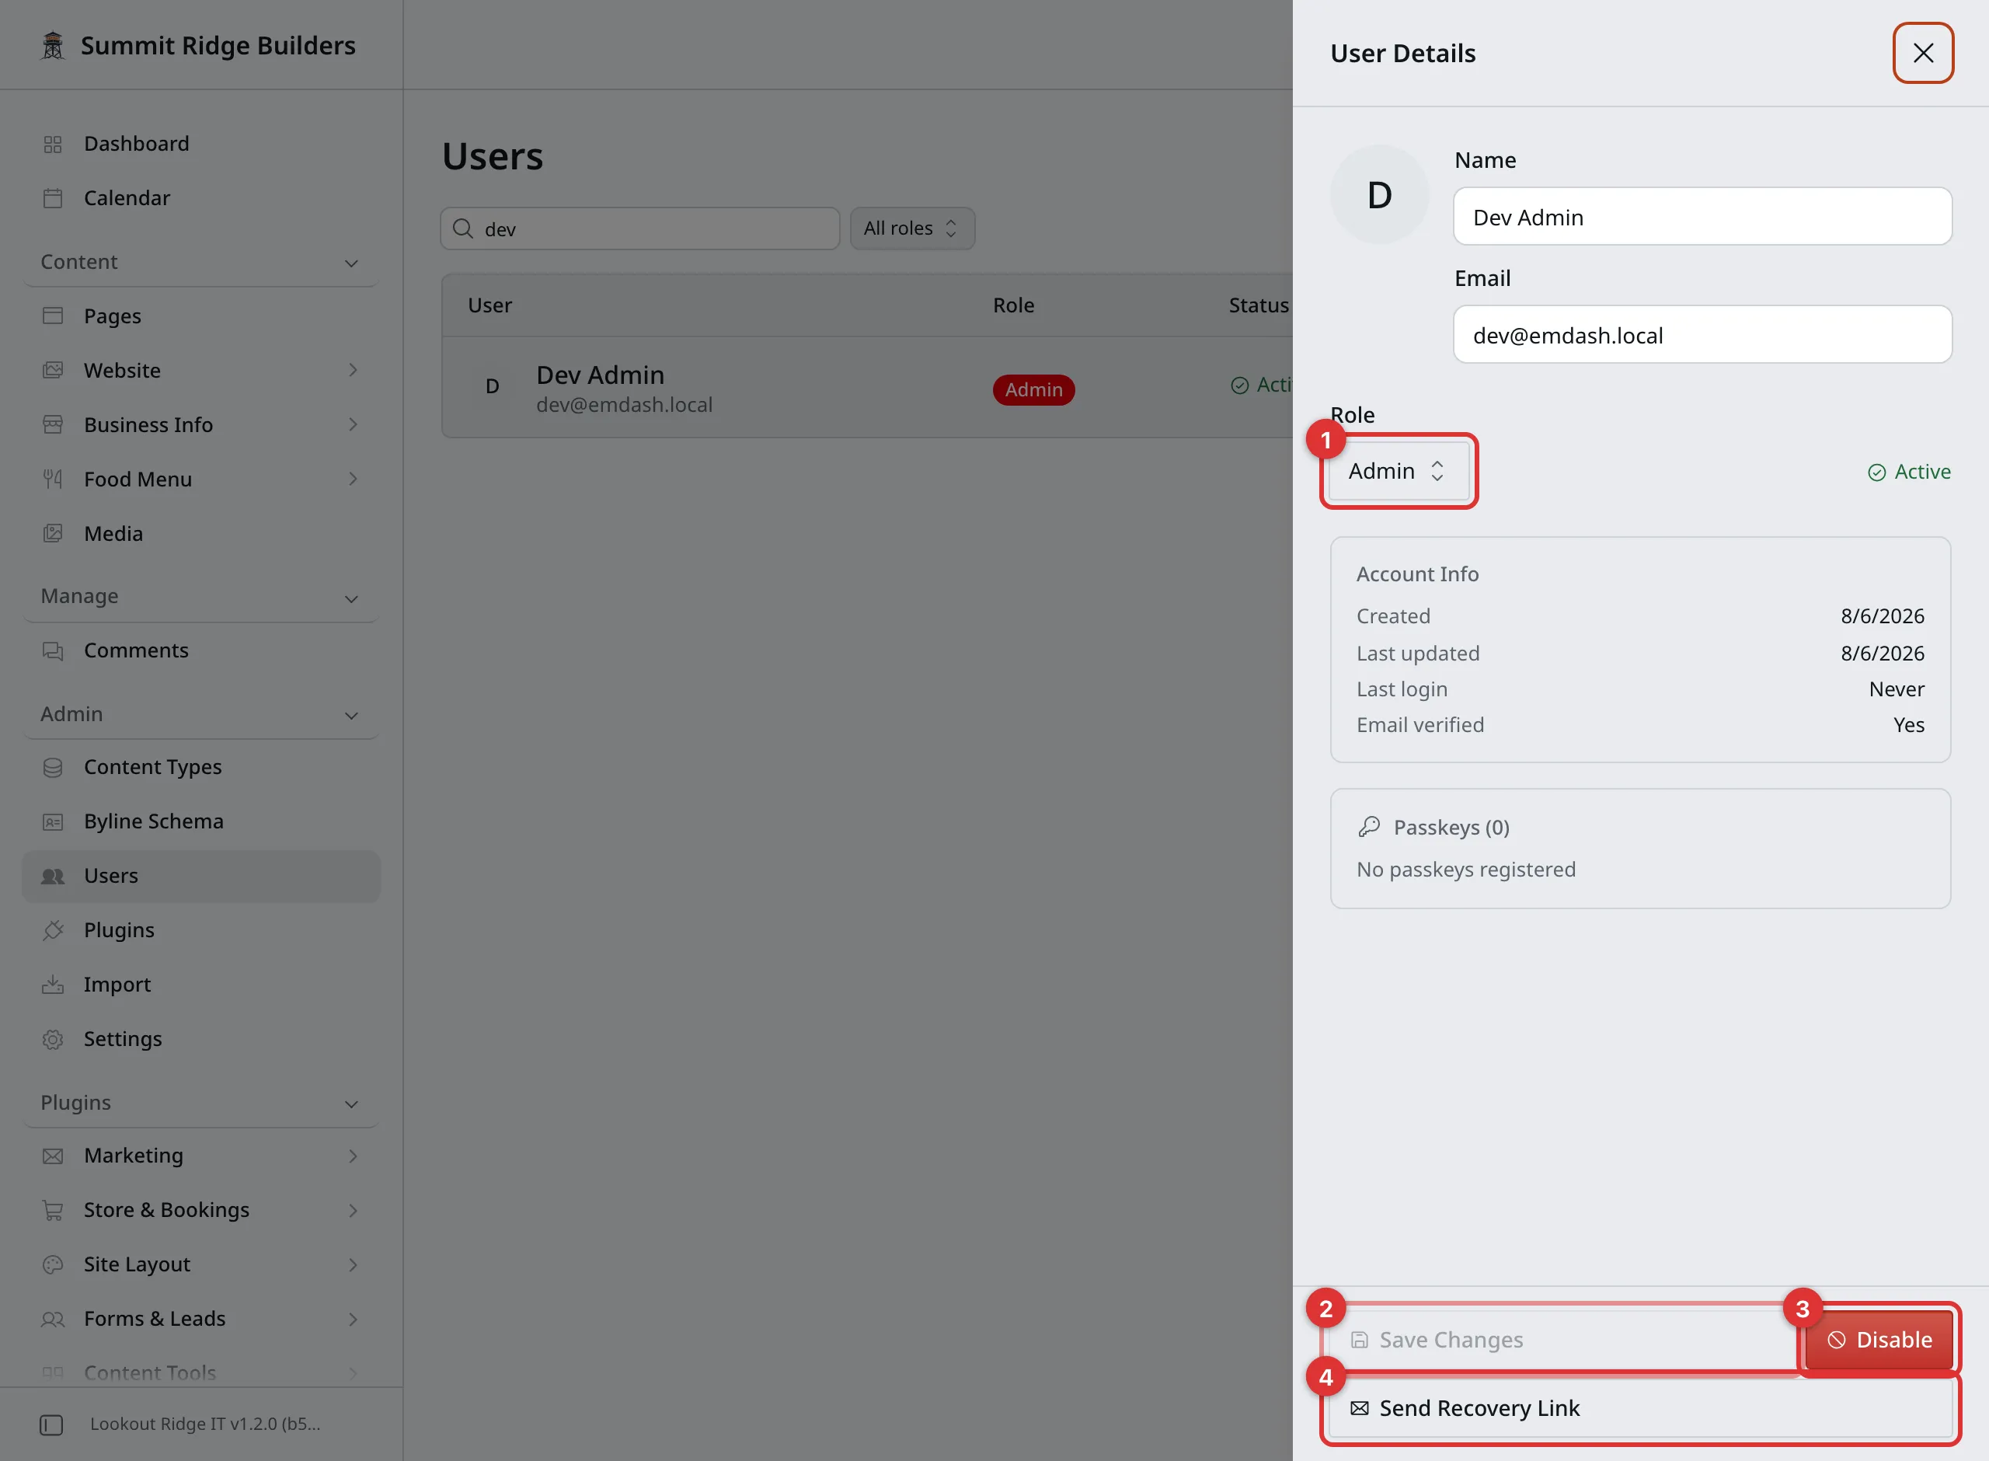Close the User Details panel
This screenshot has height=1461, width=1989.
click(1923, 53)
